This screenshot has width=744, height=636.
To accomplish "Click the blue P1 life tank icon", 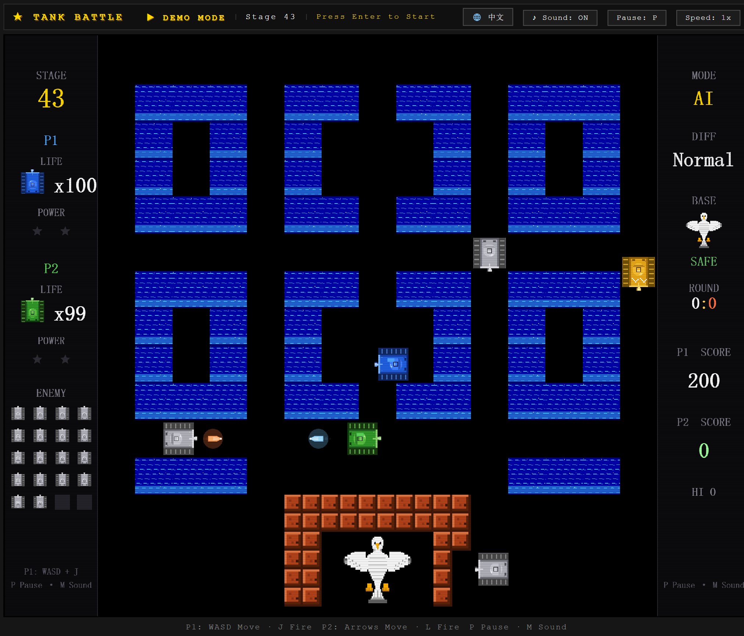I will [32, 182].
